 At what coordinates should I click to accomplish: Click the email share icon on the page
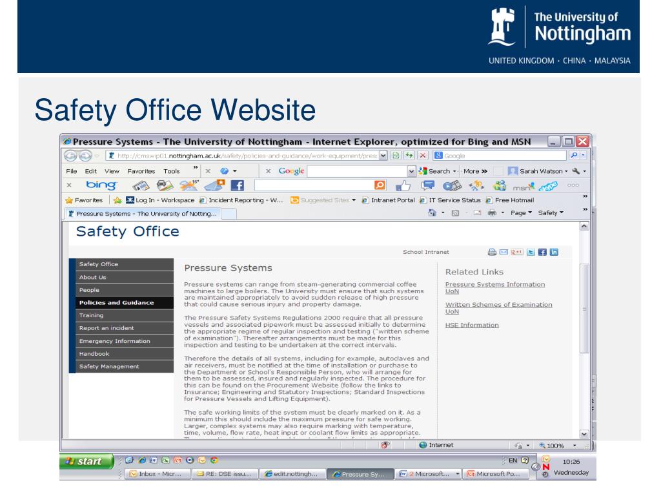point(503,253)
